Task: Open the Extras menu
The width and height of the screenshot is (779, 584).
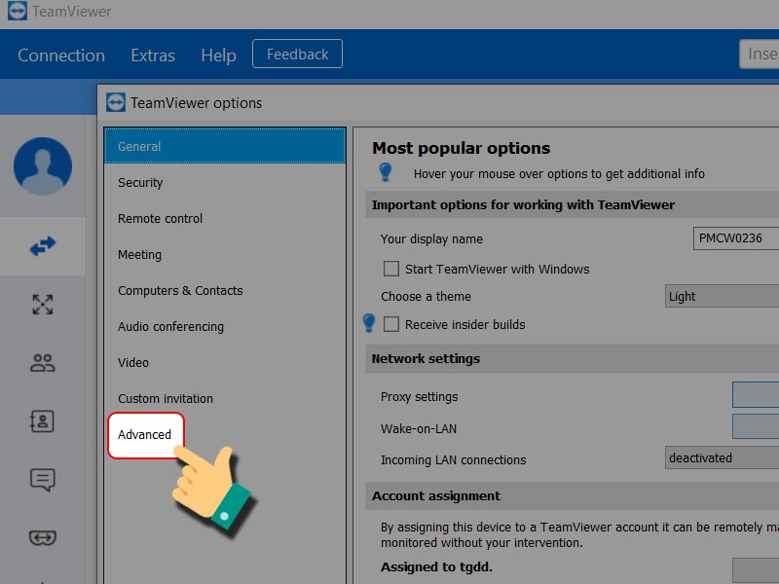Action: click(x=153, y=55)
